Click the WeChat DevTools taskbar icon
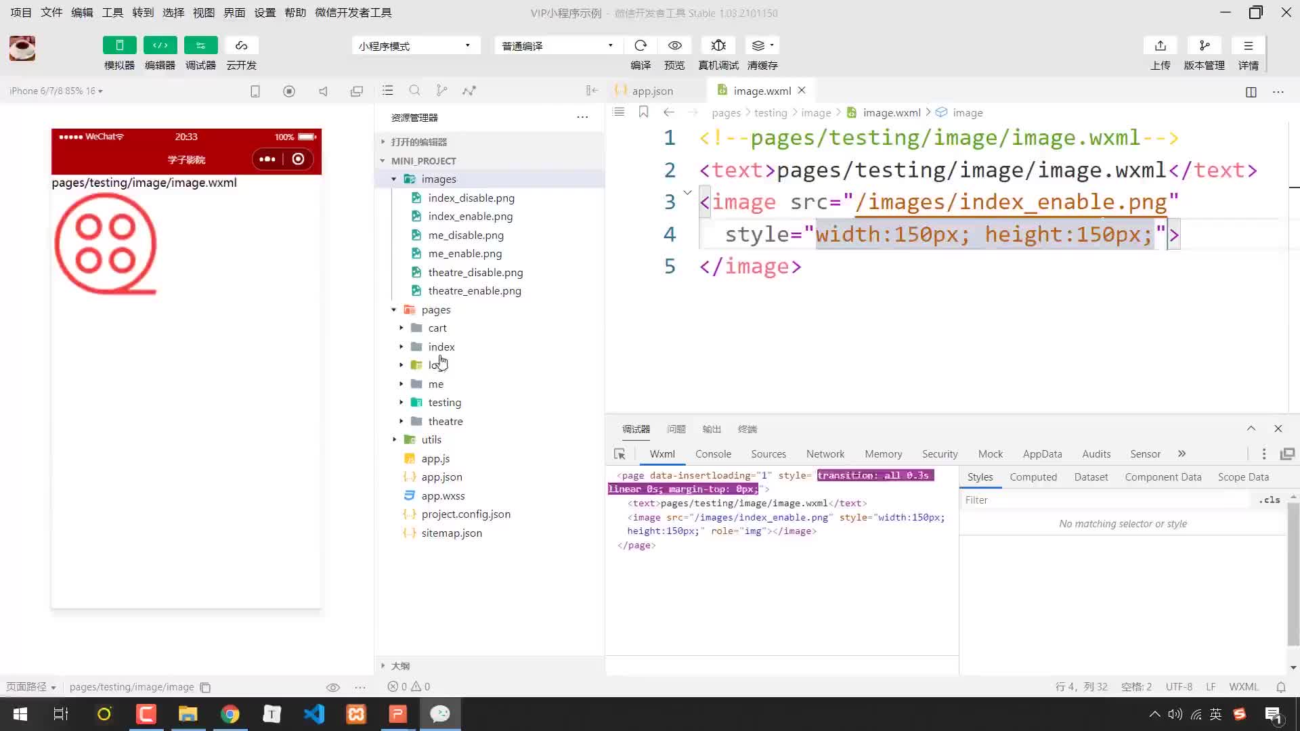The image size is (1300, 731). pyautogui.click(x=441, y=714)
